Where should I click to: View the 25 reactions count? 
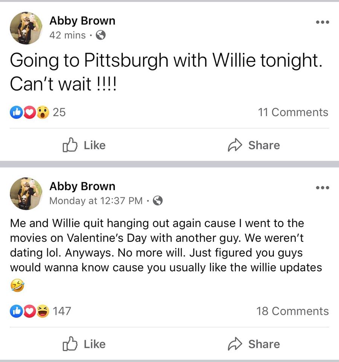[x=59, y=112]
